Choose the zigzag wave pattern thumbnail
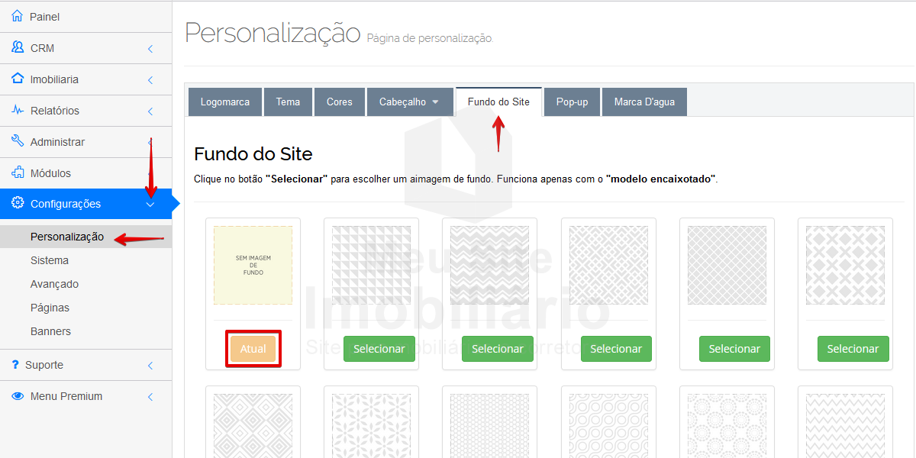The image size is (916, 458). [489, 265]
